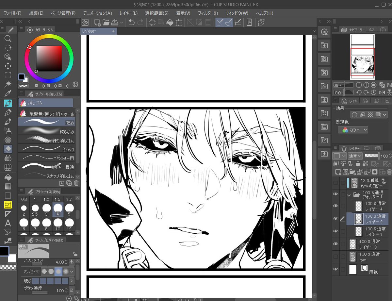Click the Delete layer trash icon

point(389,172)
